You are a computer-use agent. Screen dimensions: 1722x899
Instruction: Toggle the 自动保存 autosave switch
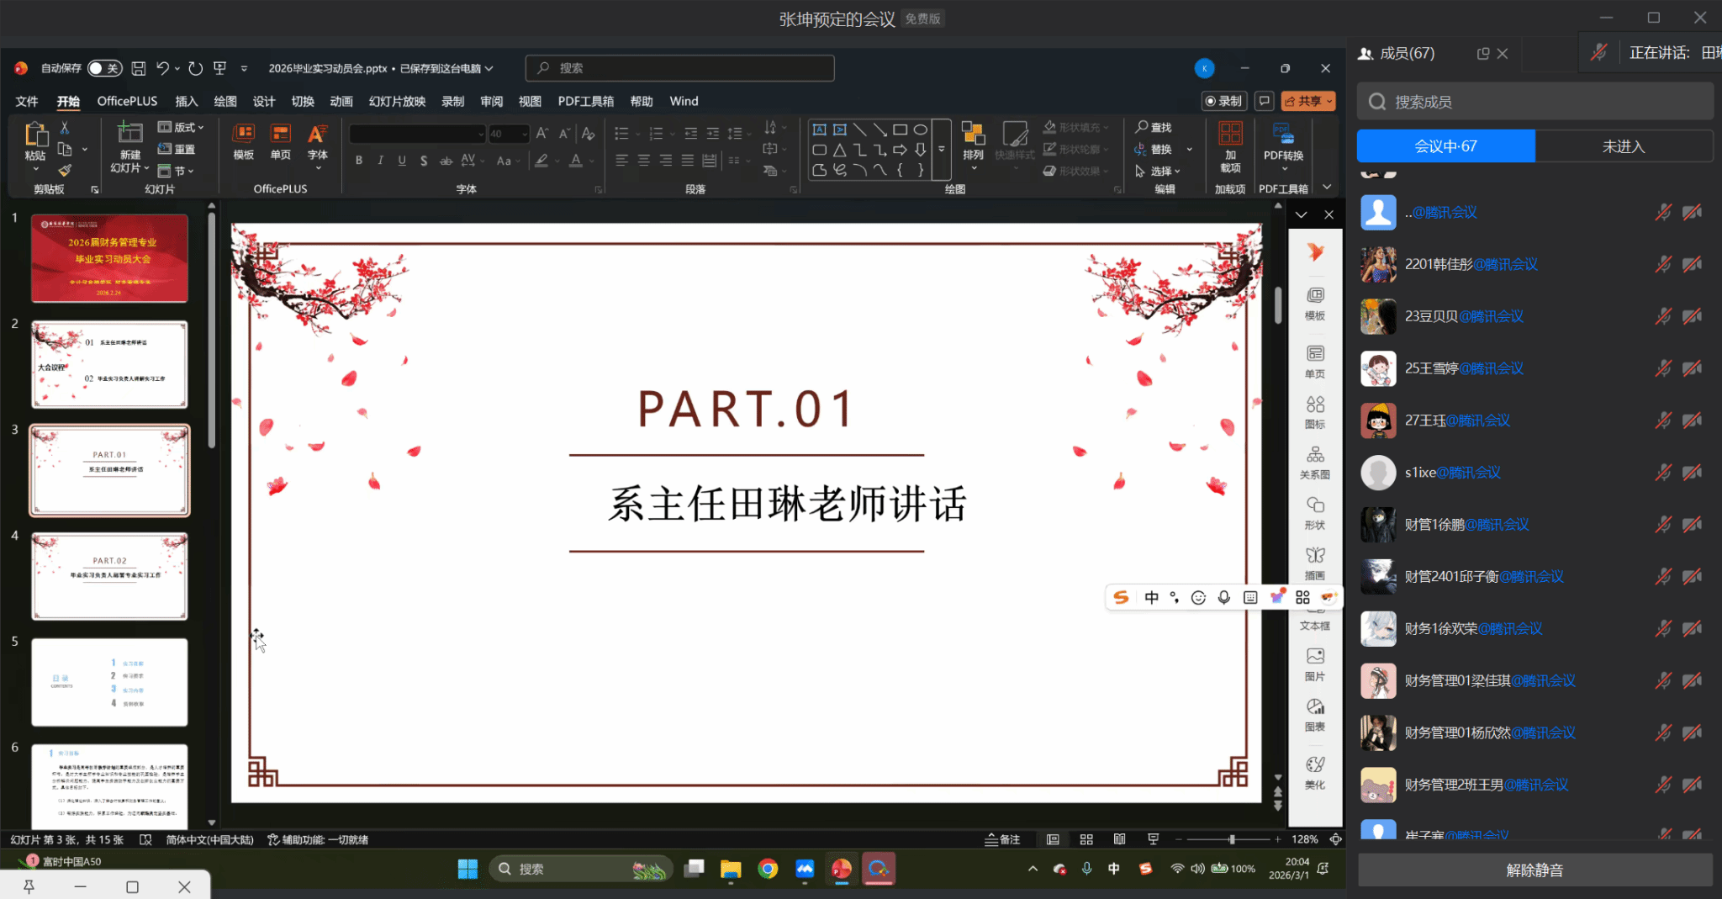[104, 68]
